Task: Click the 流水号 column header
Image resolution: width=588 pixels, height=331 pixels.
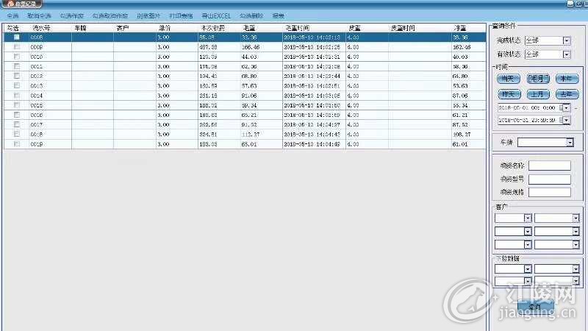Action: point(41,28)
